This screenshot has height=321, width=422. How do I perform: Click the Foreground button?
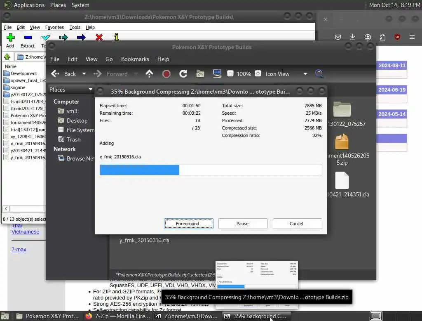pos(189,224)
